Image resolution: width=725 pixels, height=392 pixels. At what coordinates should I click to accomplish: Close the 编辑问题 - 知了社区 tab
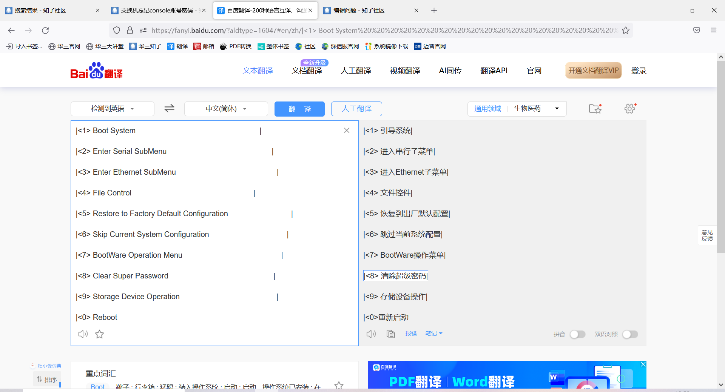coord(416,11)
